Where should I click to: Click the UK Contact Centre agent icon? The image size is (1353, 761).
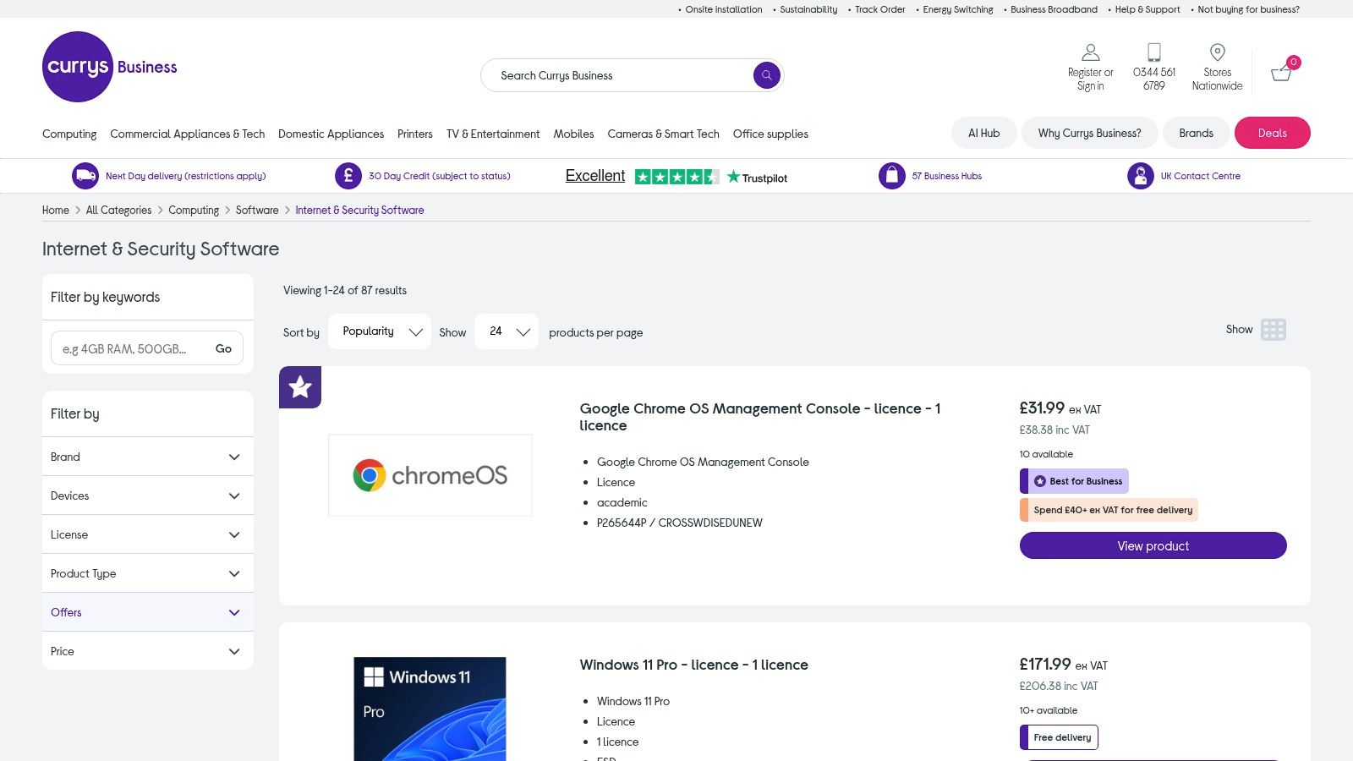(1141, 176)
